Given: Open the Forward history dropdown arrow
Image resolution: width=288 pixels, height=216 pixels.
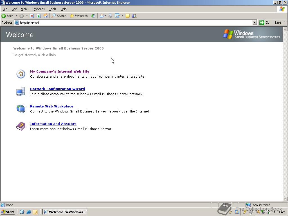Looking at the screenshot, I should pos(27,16).
